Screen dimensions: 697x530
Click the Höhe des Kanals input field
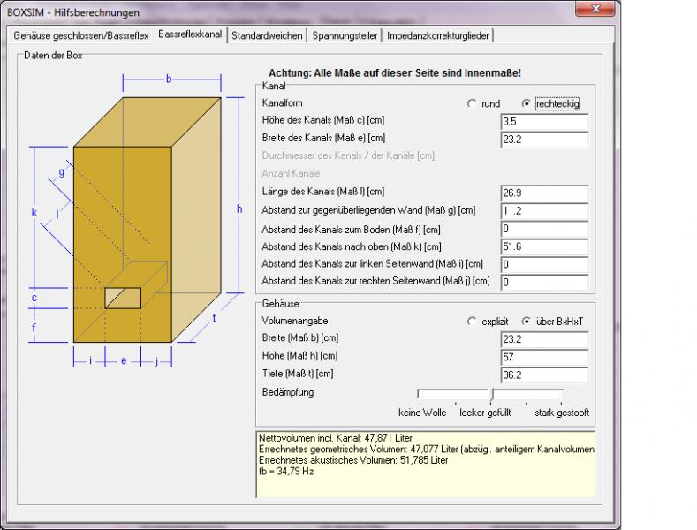(x=543, y=122)
